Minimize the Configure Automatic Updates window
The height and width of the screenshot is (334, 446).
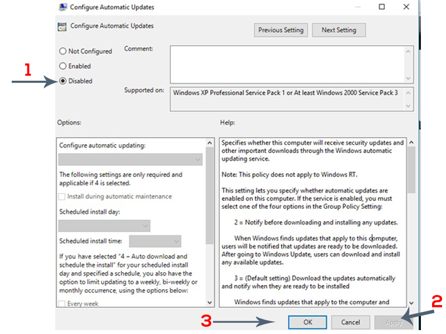pos(358,7)
